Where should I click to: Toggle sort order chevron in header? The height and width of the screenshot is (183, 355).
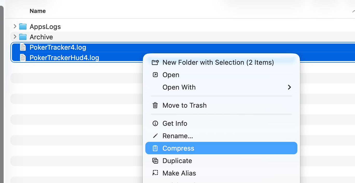[x=353, y=11]
